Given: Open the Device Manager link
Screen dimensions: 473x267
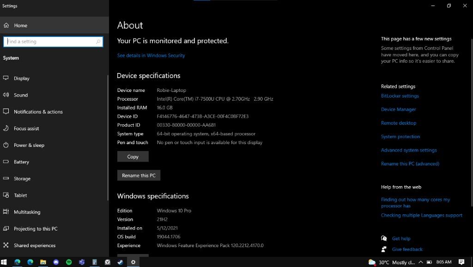Looking at the screenshot, I should [x=398, y=109].
